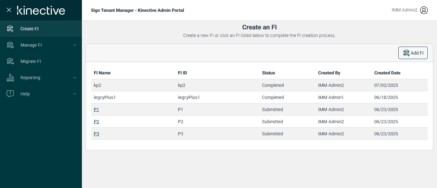Select Migrate FI in the sidebar
The height and width of the screenshot is (188, 437).
31,61
